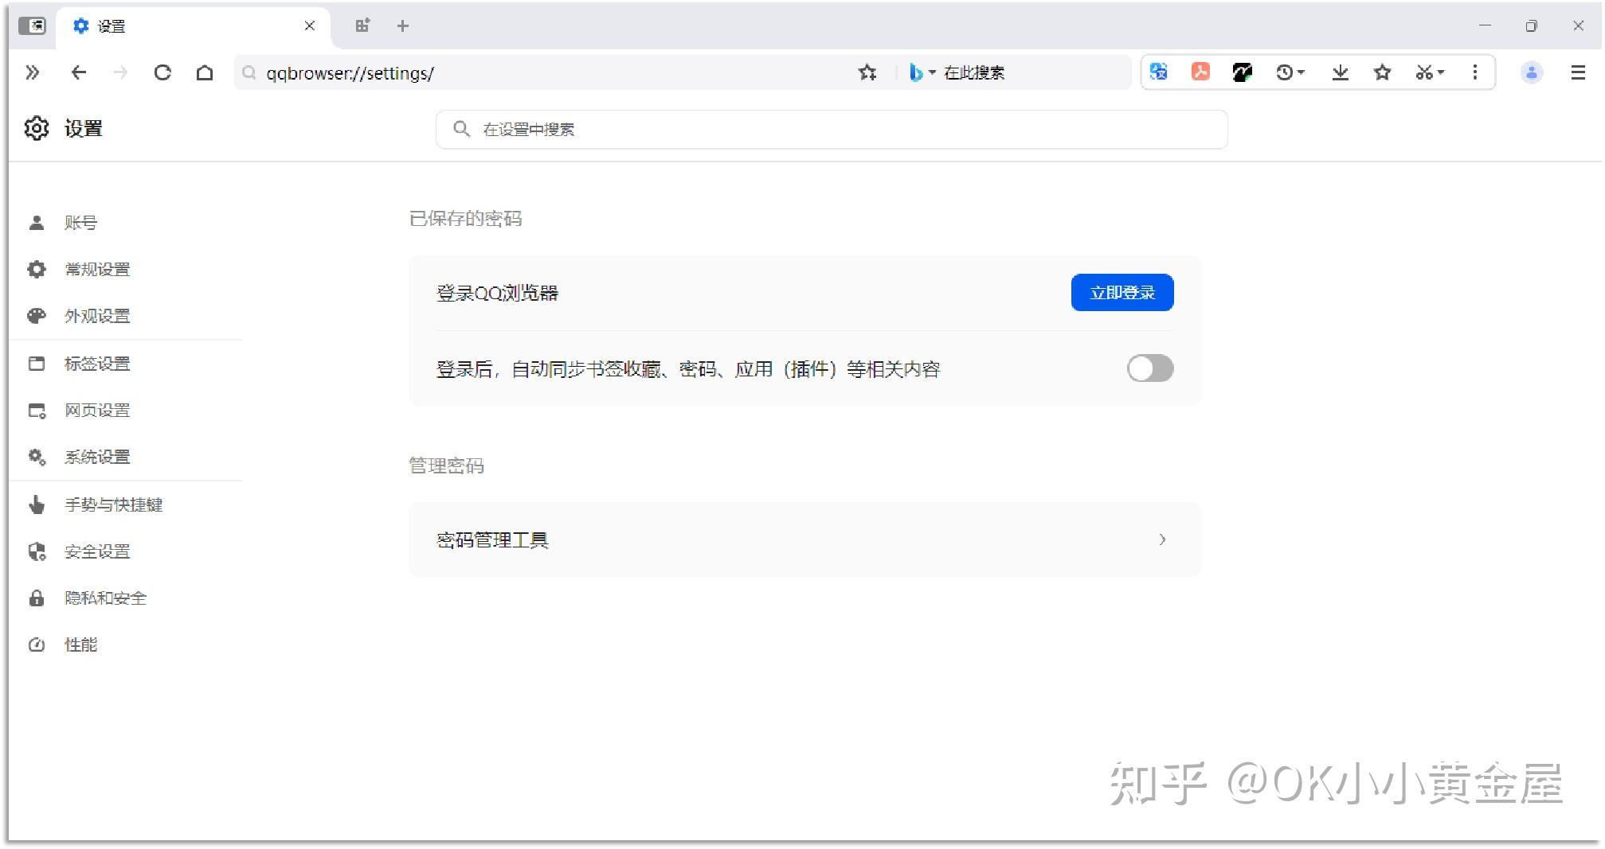Click the user profile avatar icon

(x=1531, y=72)
